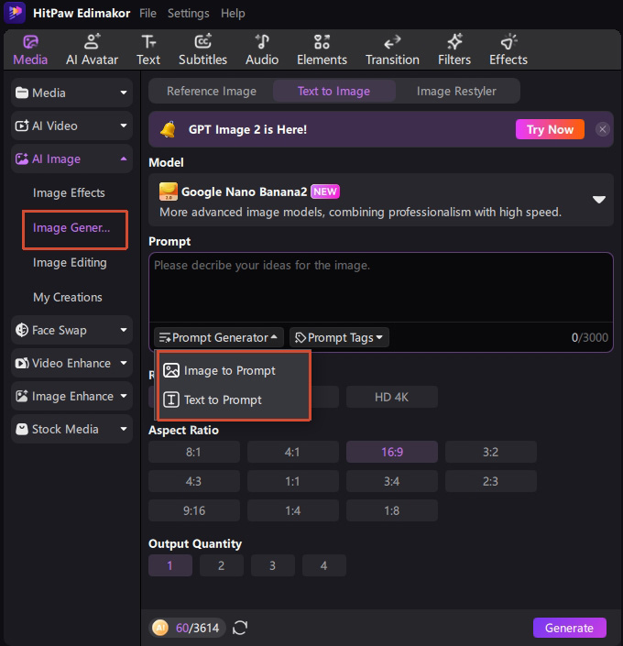Click the Generate button

point(569,628)
